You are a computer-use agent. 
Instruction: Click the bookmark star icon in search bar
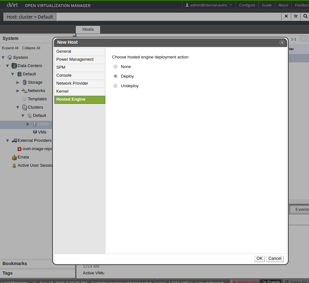click(296, 16)
